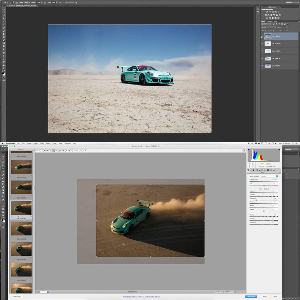This screenshot has width=300, height=300.
Task: Hide the _88_7862.CR2 layer
Action: coord(262,66)
